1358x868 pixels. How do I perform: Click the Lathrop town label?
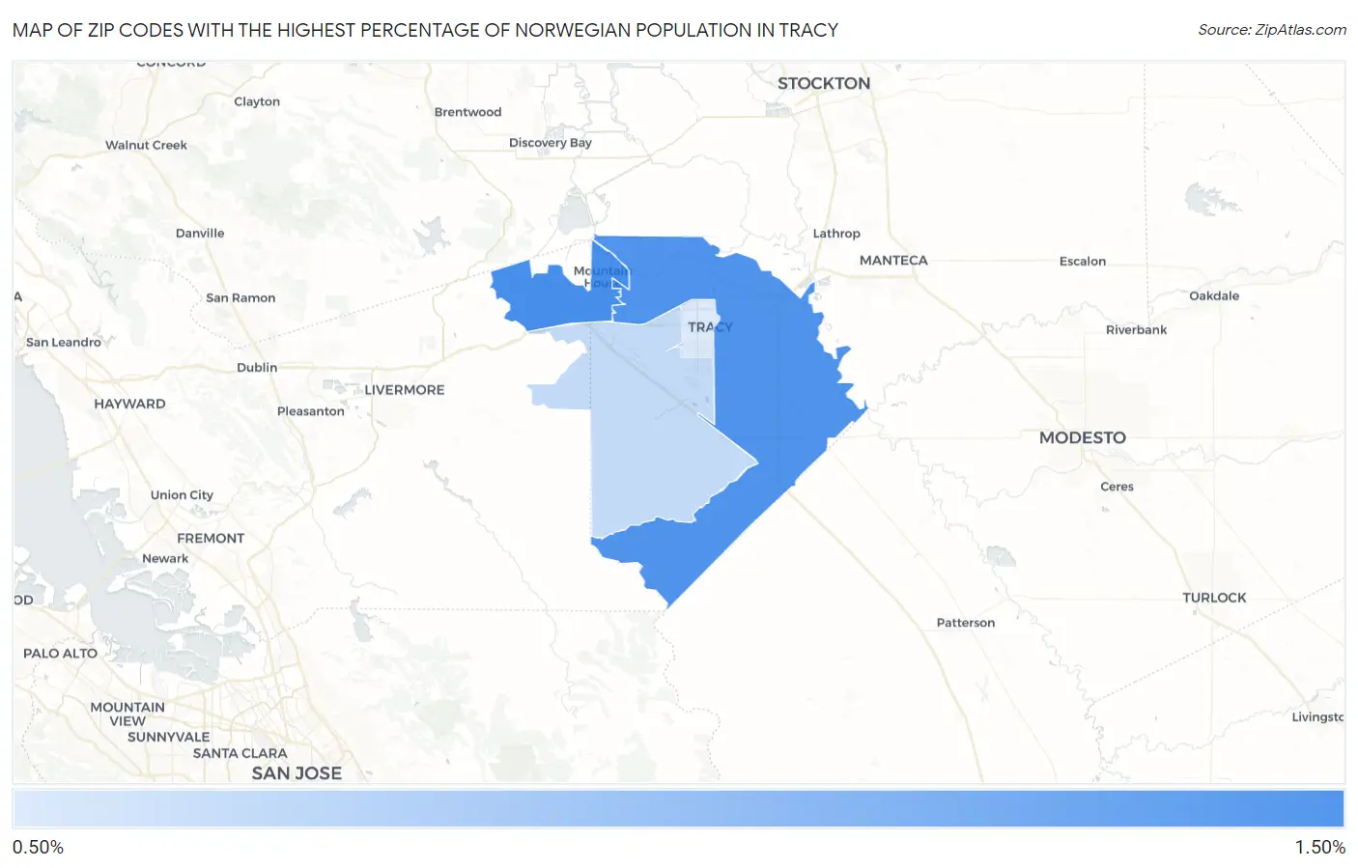pos(836,234)
